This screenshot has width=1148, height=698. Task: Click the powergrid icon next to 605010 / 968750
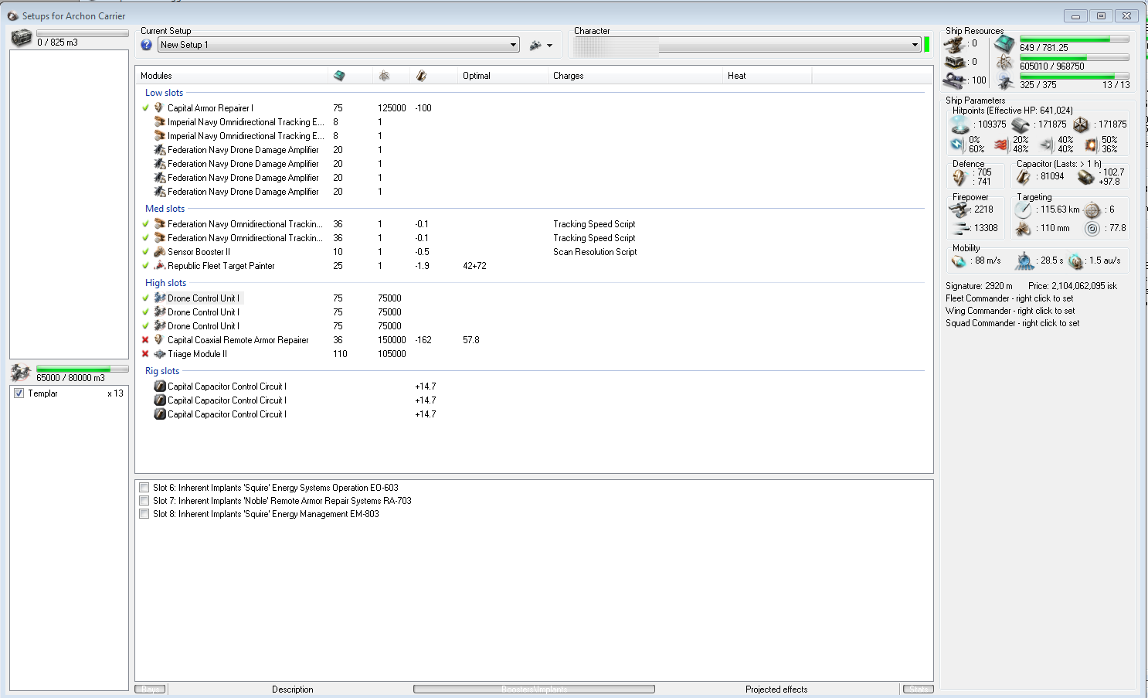1004,63
